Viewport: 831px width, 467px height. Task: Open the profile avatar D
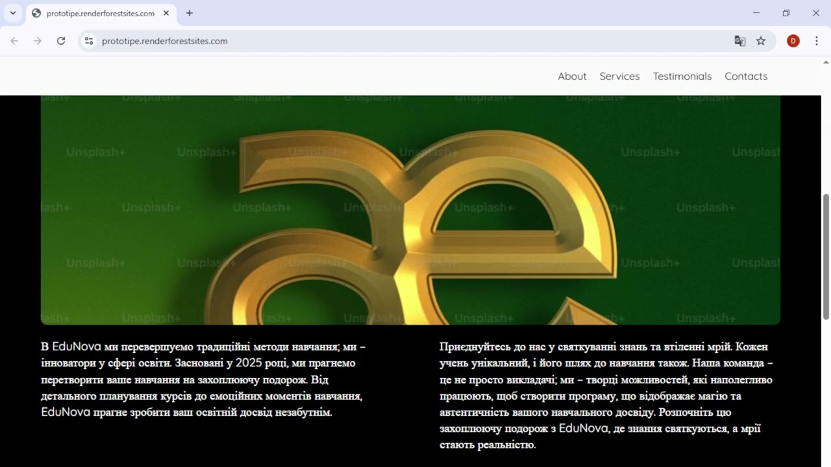click(x=793, y=41)
